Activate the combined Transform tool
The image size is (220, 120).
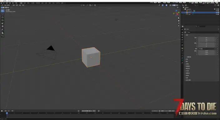(2, 26)
